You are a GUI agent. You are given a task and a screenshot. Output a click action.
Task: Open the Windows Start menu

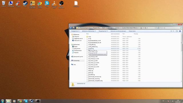3,101
